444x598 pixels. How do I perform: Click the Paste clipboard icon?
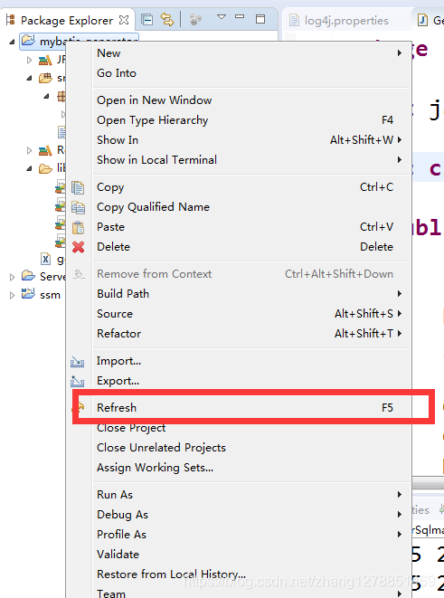pos(78,227)
